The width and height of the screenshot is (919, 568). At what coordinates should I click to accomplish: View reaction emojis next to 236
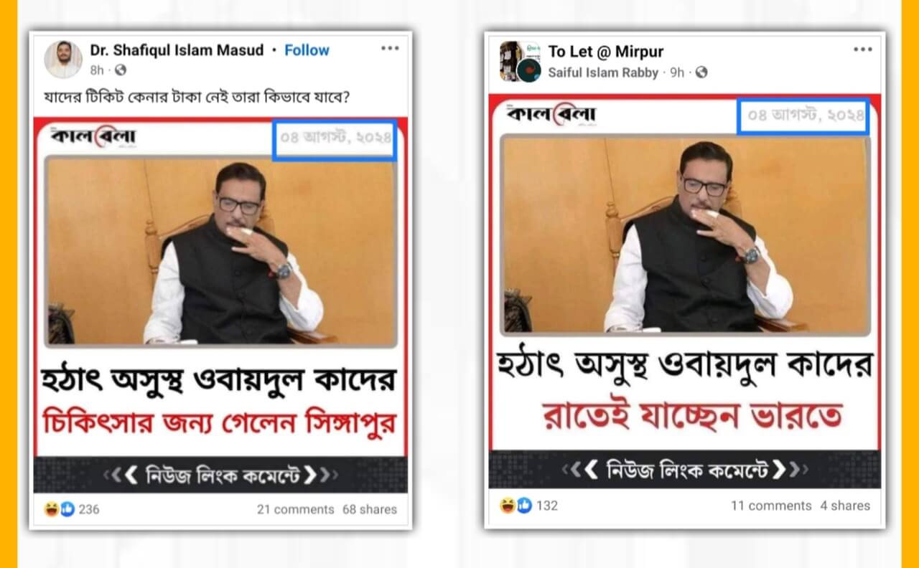click(60, 509)
